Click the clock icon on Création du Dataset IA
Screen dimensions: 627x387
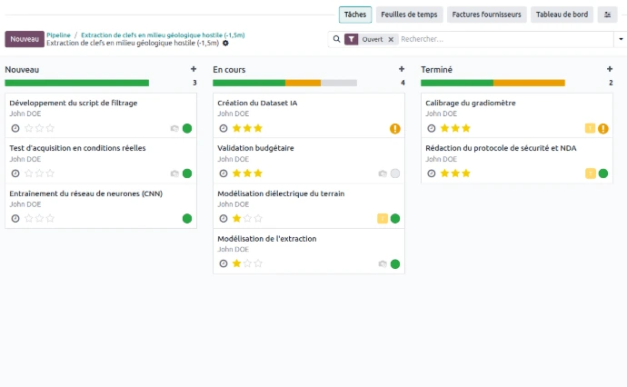tap(223, 128)
